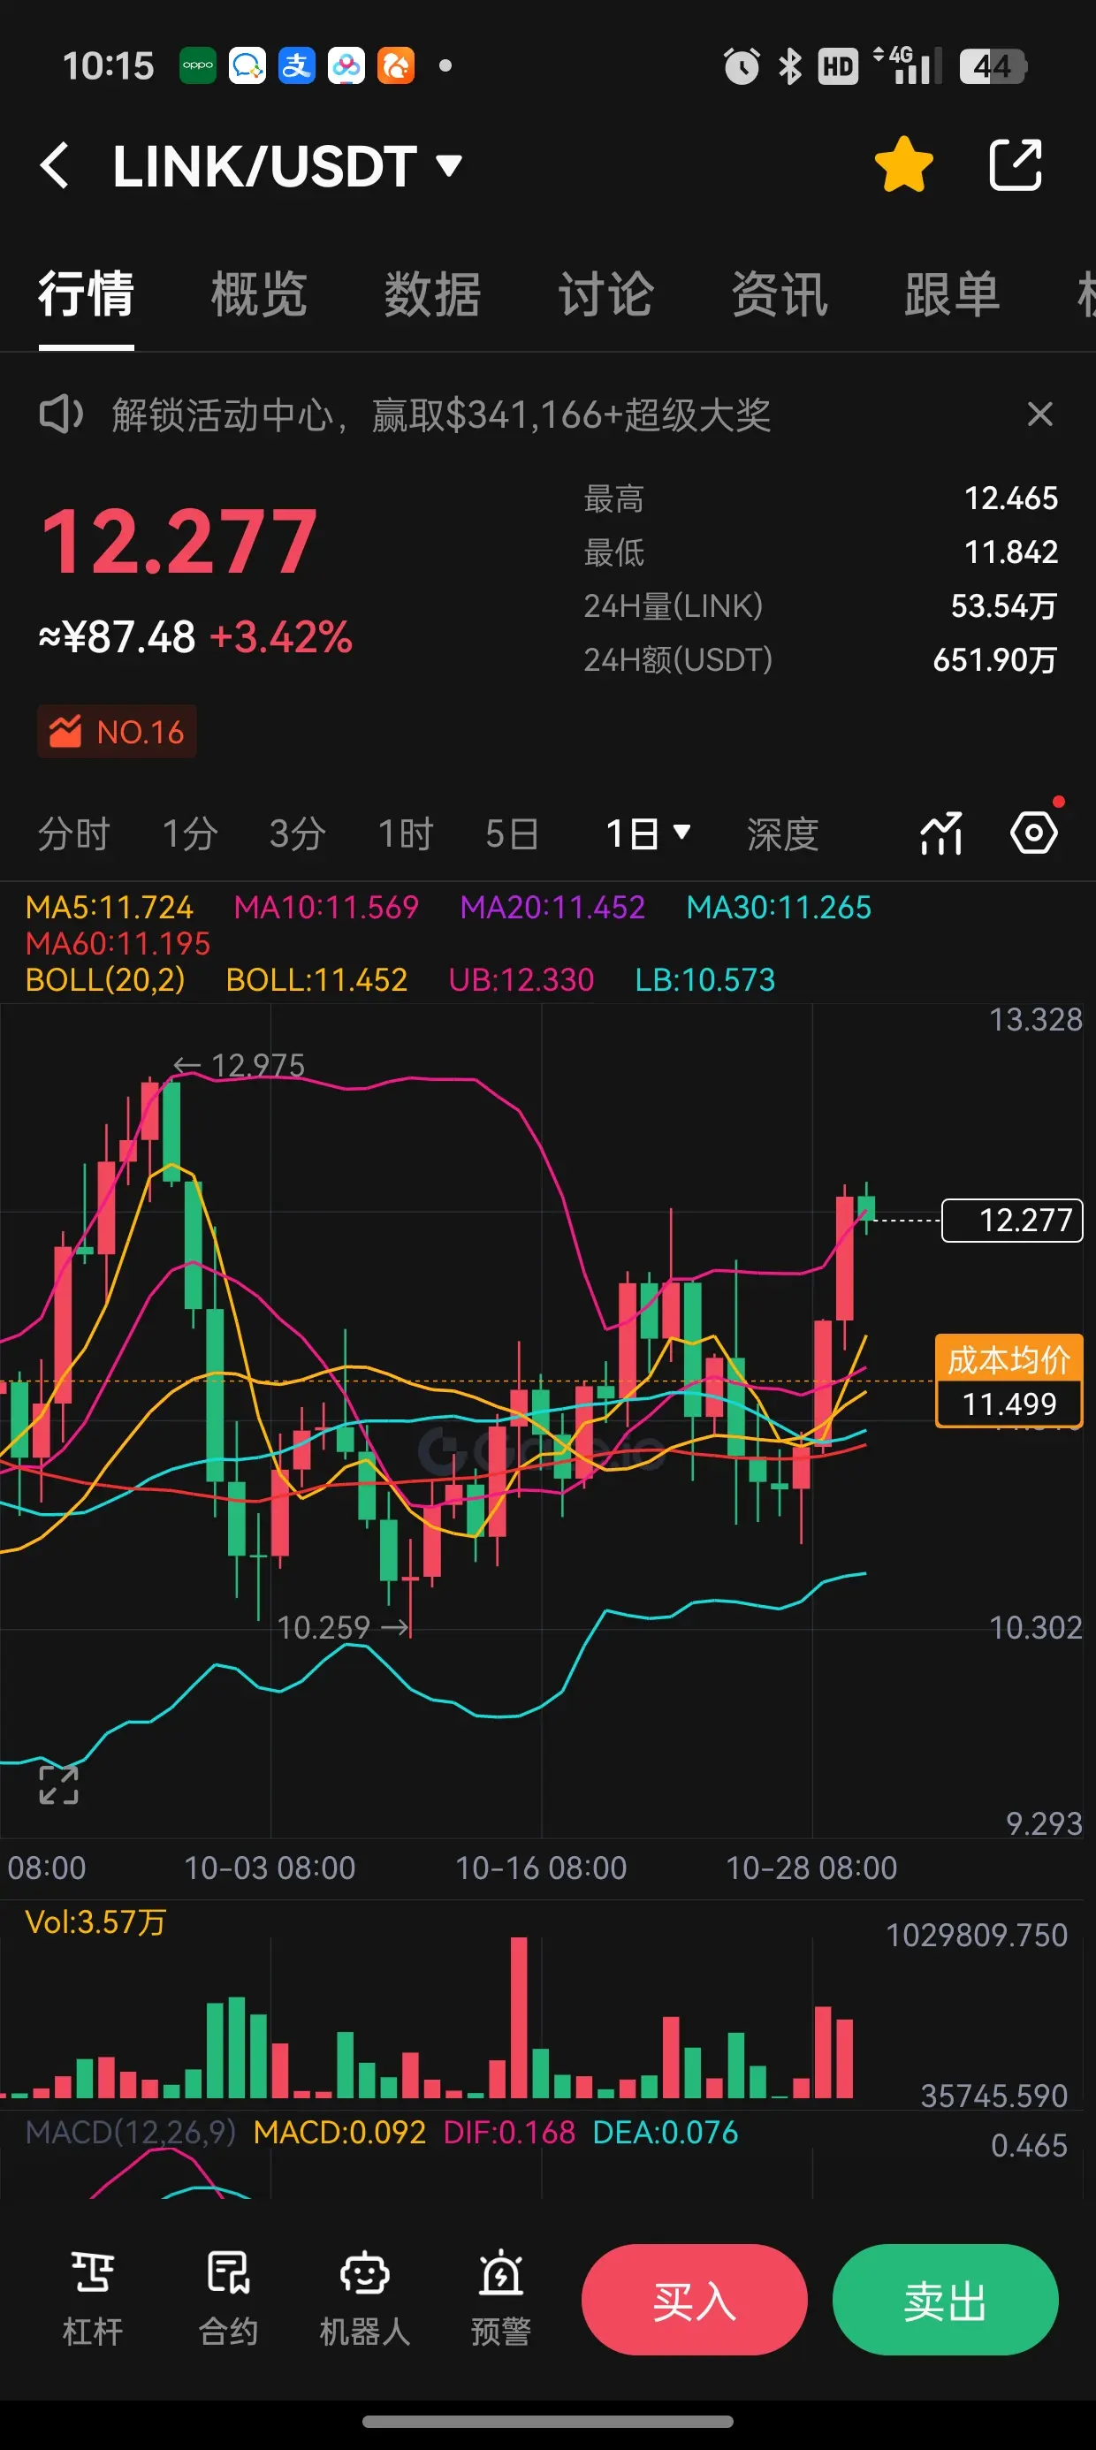Switch to the 深度 depth view

pyautogui.click(x=783, y=834)
